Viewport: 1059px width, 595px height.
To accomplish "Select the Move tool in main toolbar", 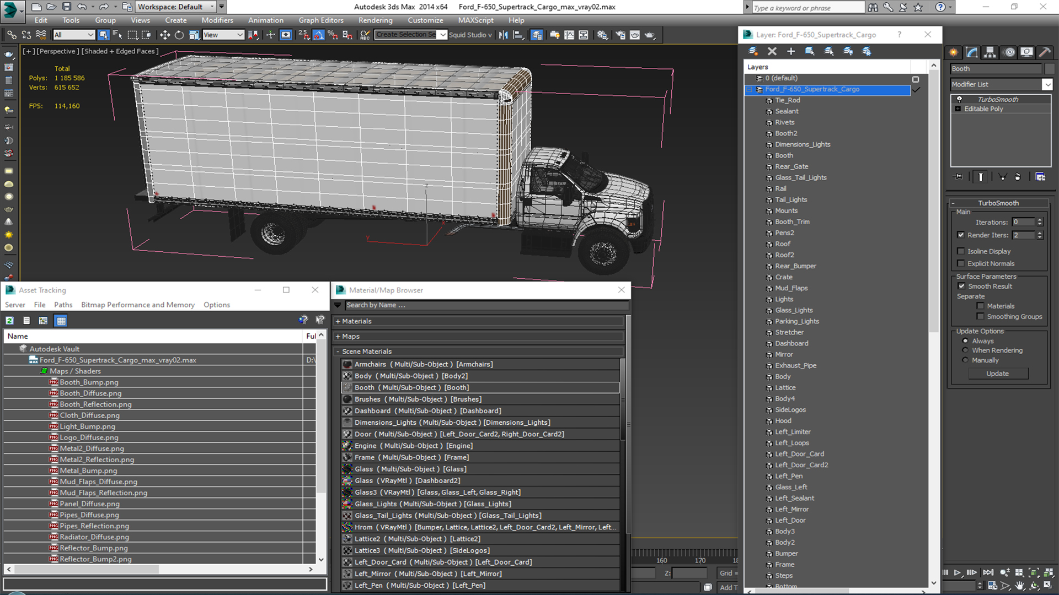I will click(164, 35).
